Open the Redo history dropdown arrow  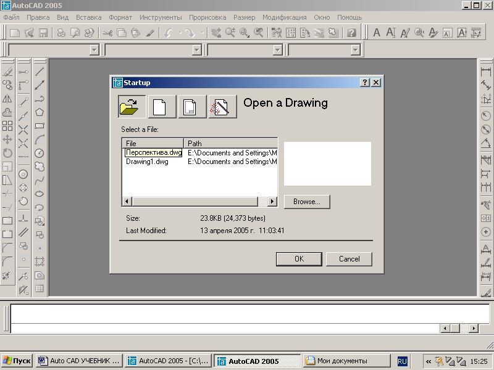[202, 33]
